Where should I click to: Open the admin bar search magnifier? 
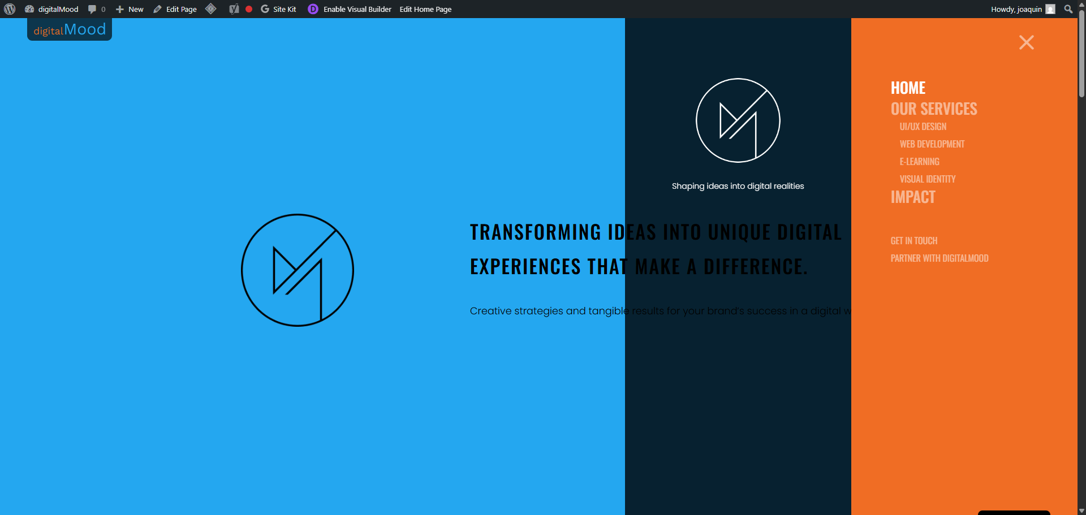(1068, 9)
